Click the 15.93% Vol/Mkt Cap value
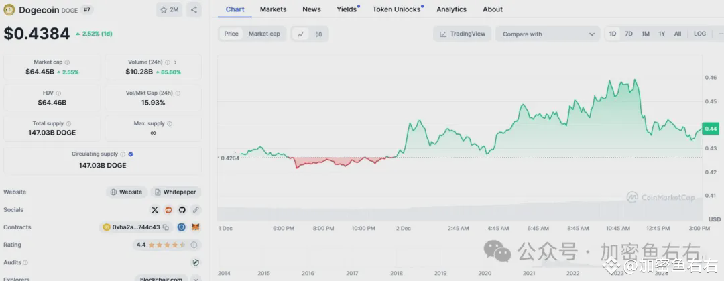The width and height of the screenshot is (724, 281). (x=153, y=103)
